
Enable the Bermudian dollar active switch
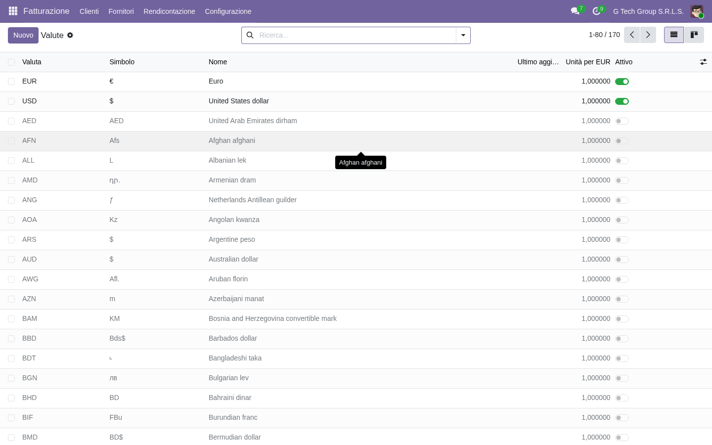(x=622, y=438)
